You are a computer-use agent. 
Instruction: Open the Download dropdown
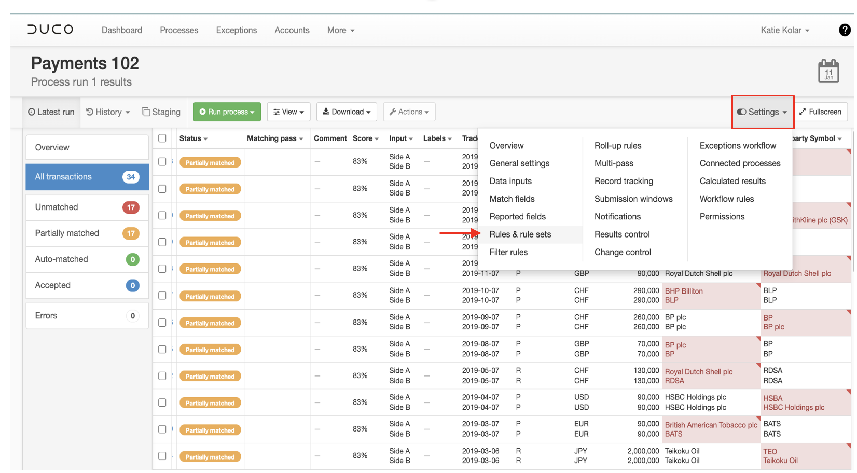tap(347, 112)
